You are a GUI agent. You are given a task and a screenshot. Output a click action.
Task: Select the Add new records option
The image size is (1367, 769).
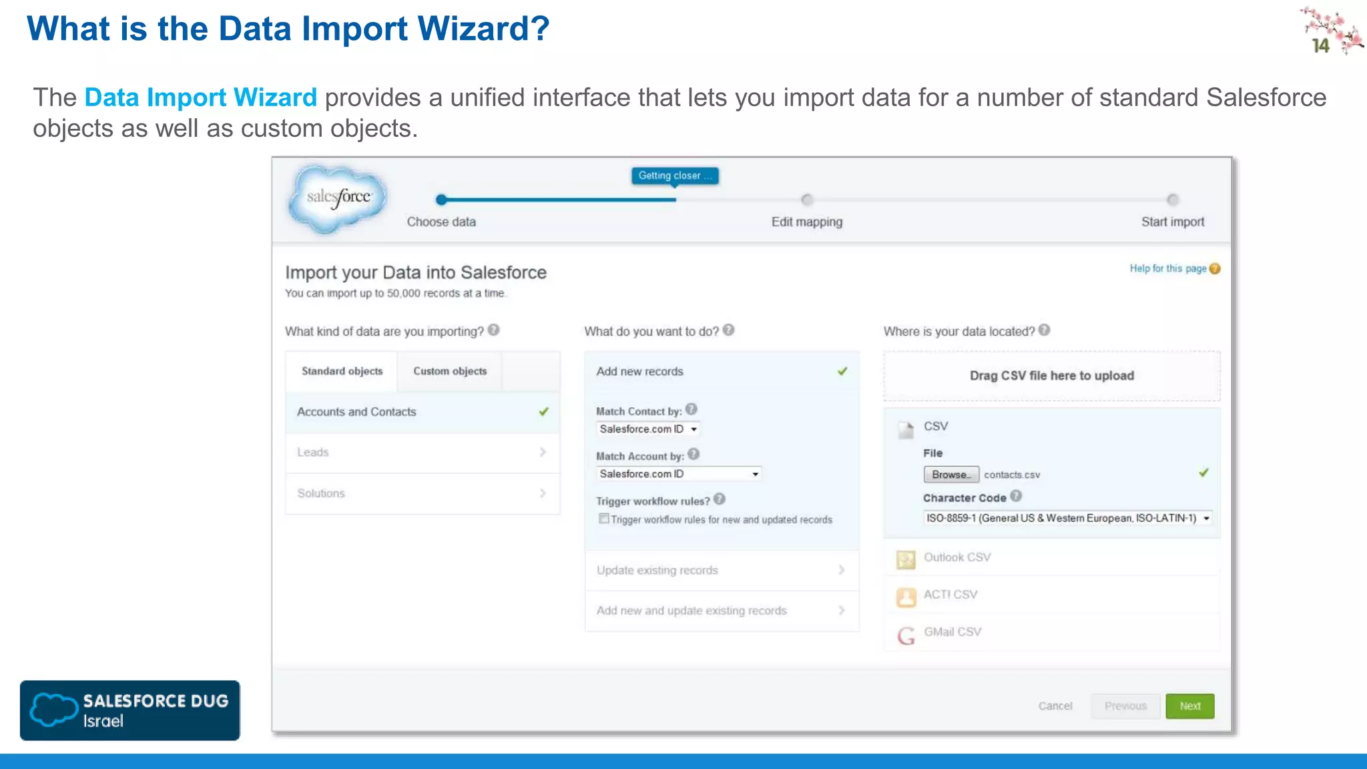tap(722, 371)
